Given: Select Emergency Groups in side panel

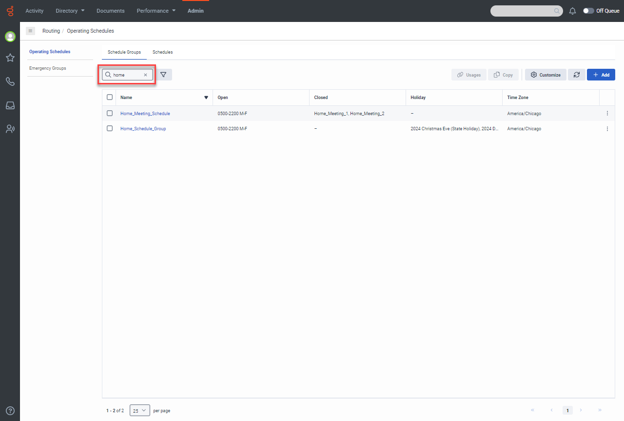Looking at the screenshot, I should (48, 68).
